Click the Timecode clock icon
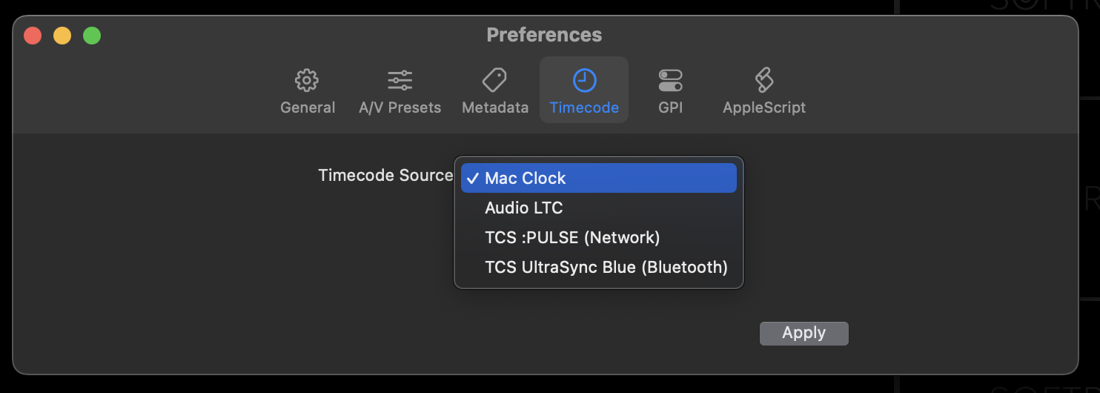 (x=584, y=80)
